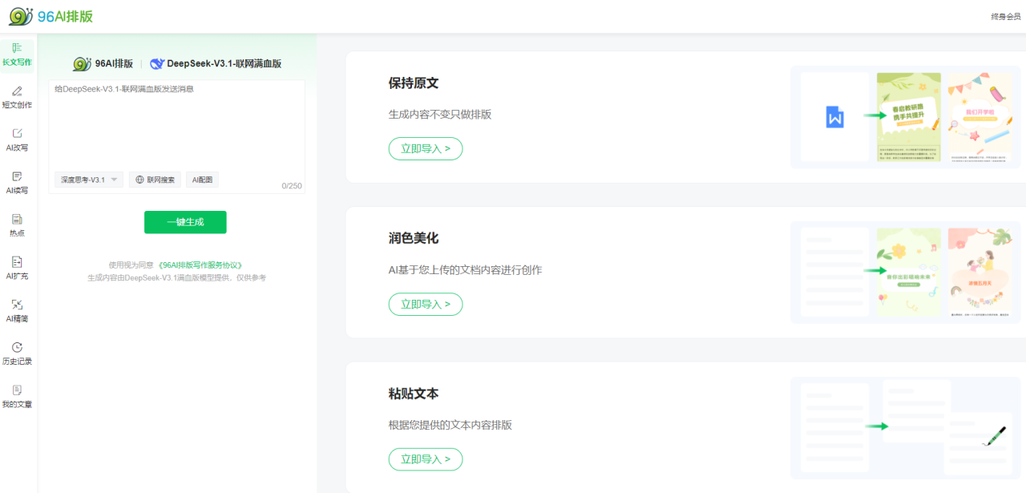
Task: Toggle the AI配图 option
Action: point(202,180)
